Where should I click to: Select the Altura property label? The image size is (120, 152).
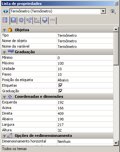(x=7, y=130)
